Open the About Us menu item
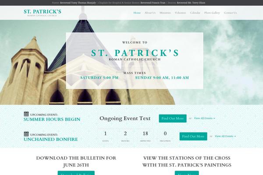Image resolution: width=263 pixels, height=175 pixels. click(150, 13)
